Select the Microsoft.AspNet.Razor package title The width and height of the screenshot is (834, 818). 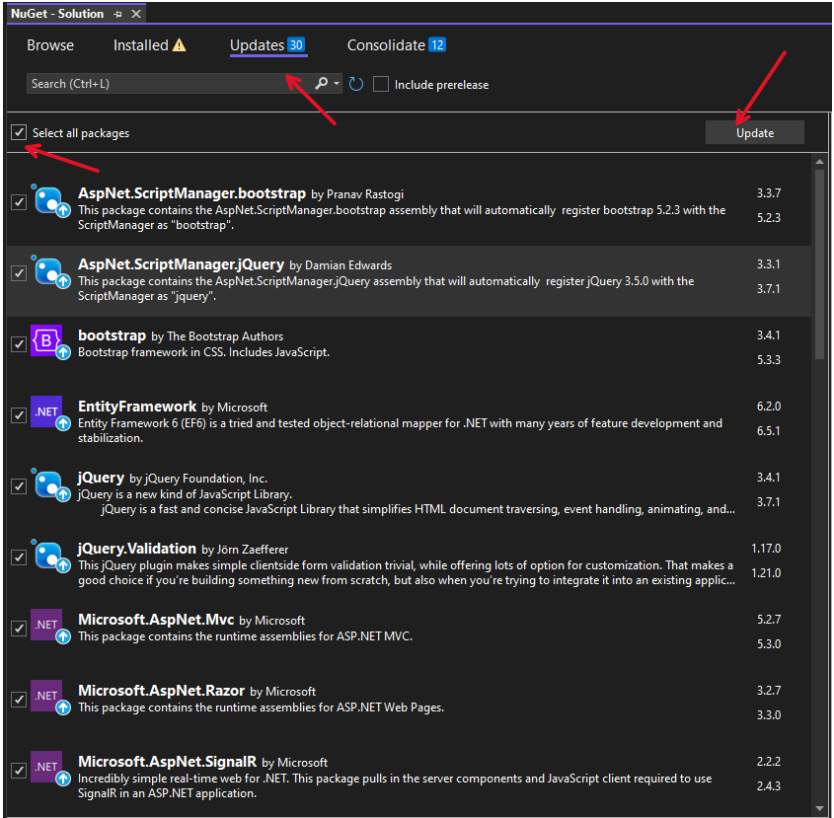(x=161, y=691)
